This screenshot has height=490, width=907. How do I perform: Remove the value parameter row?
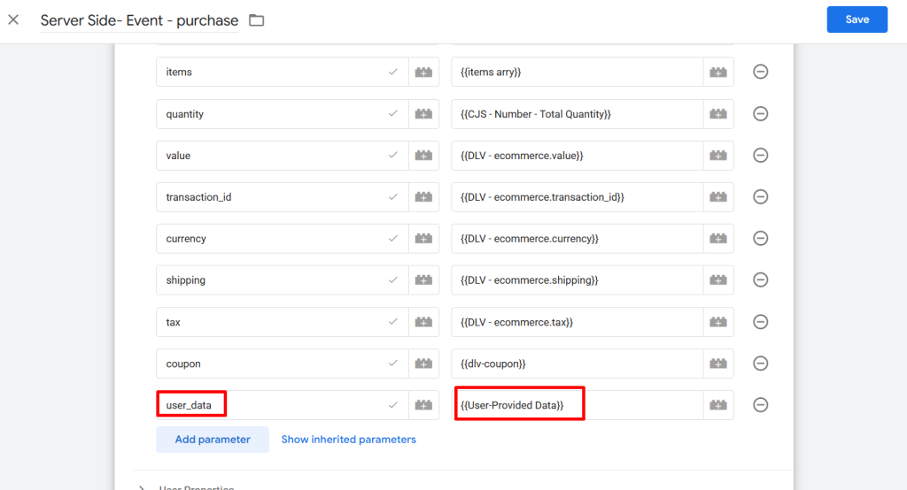(760, 156)
